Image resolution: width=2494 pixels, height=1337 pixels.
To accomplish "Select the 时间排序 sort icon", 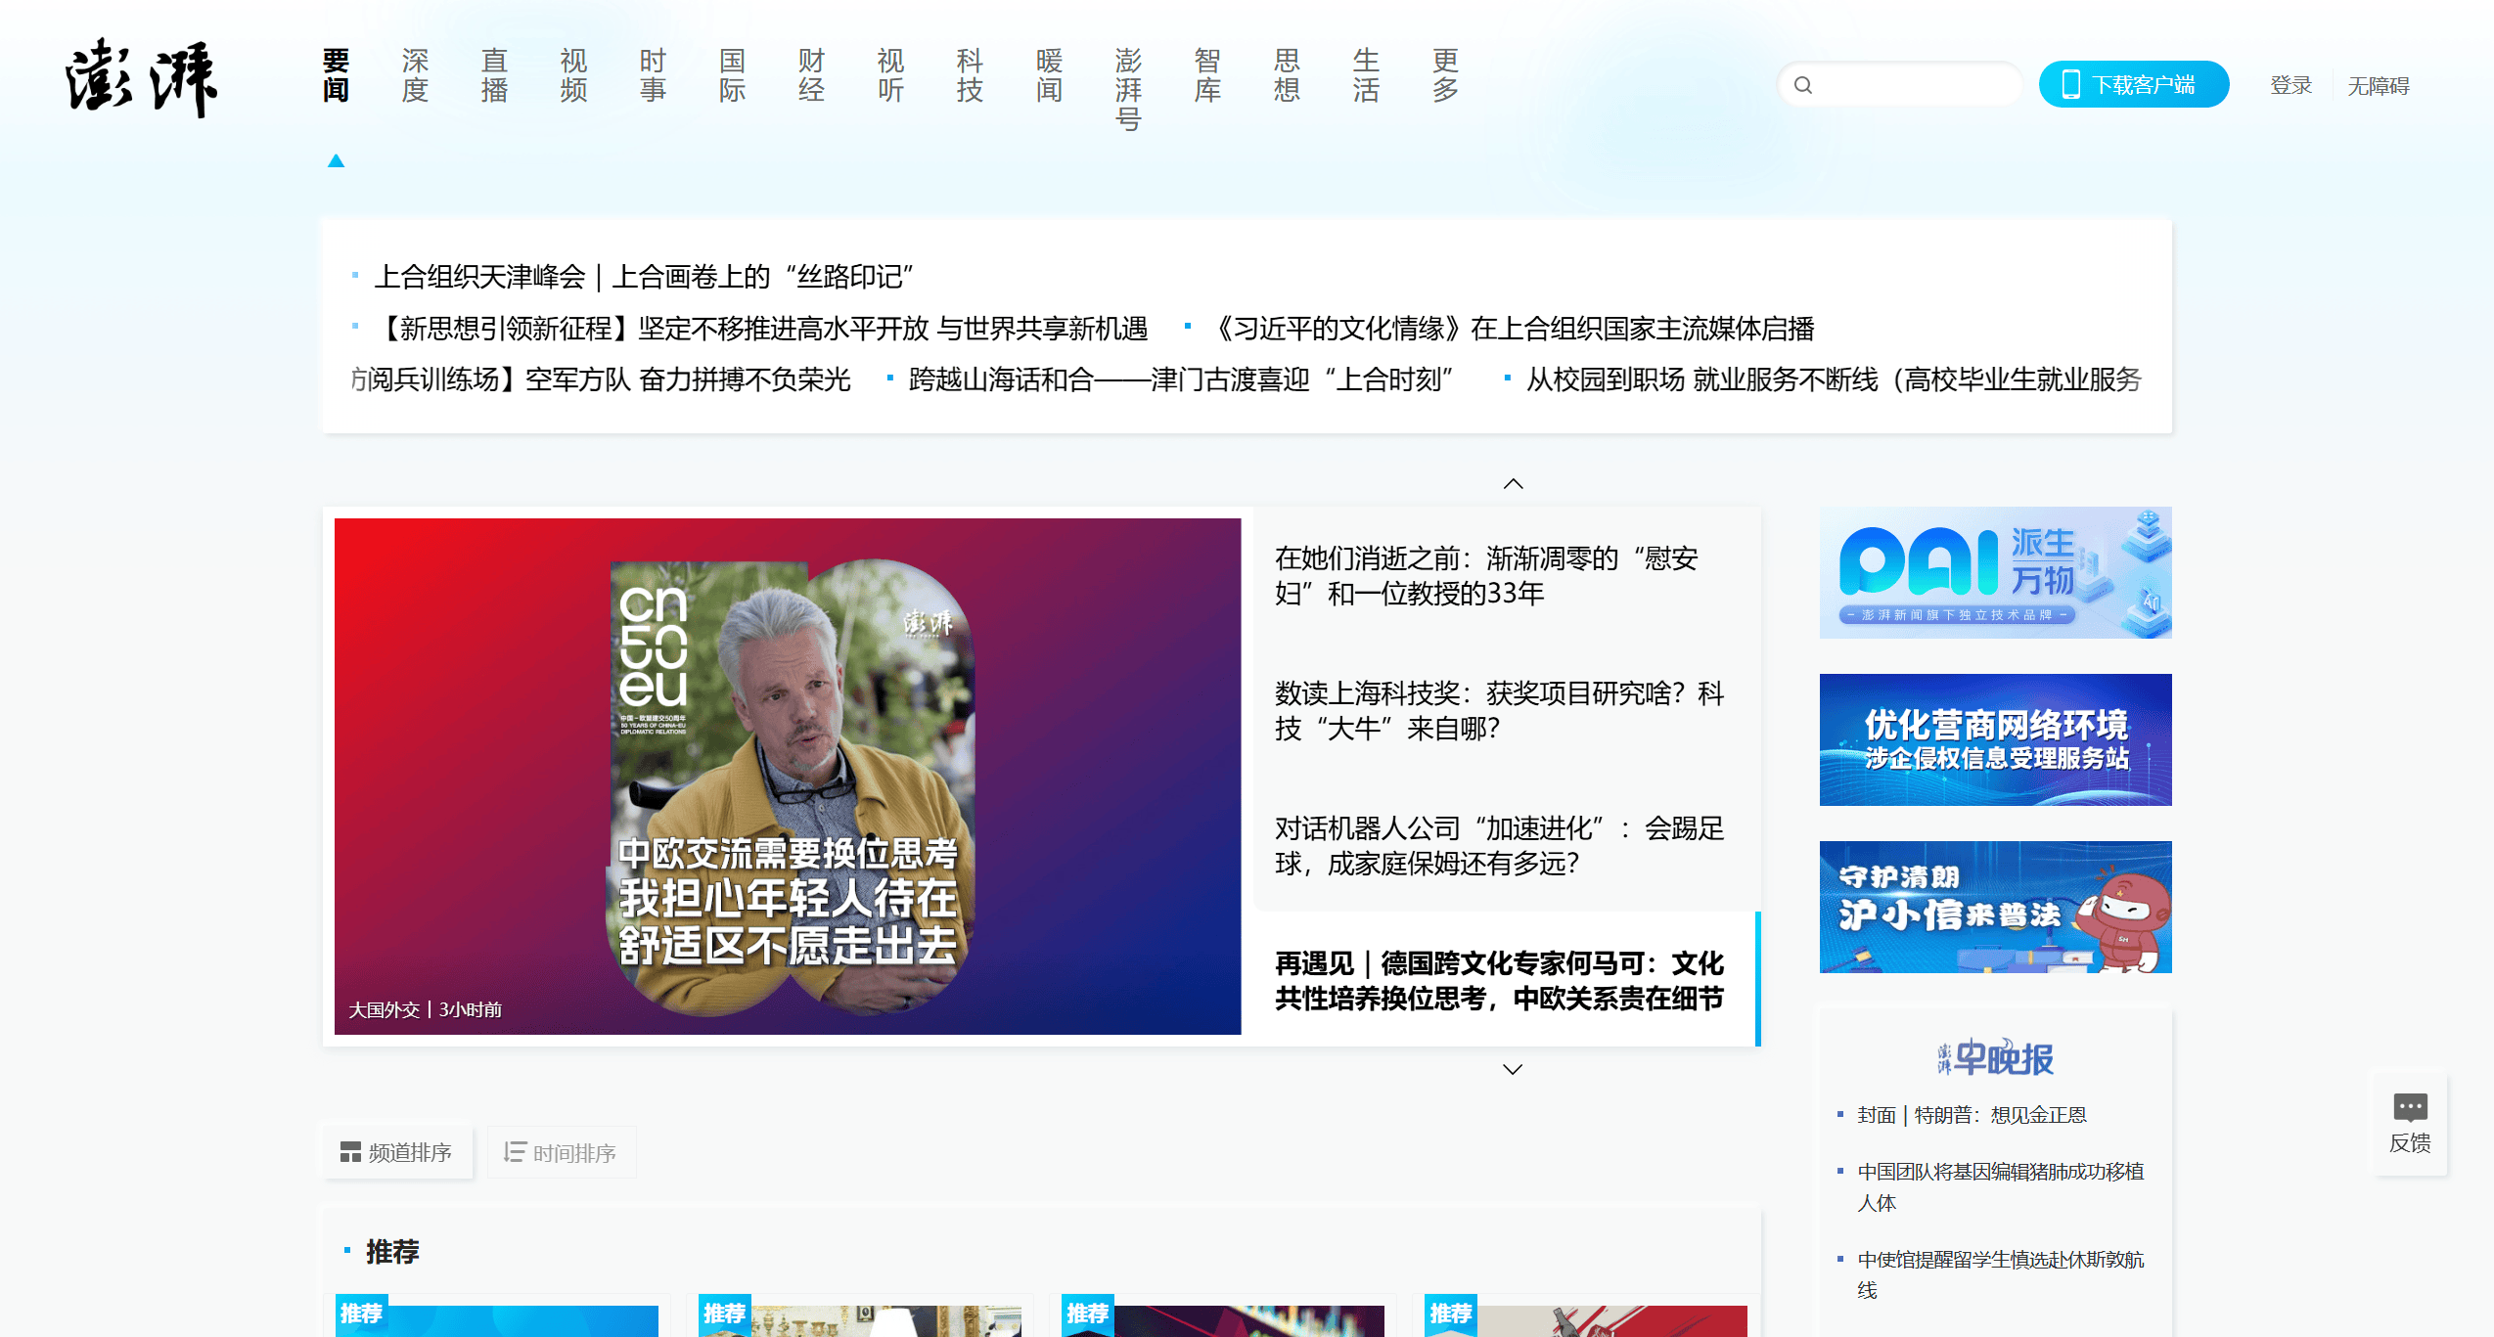I will [512, 1151].
